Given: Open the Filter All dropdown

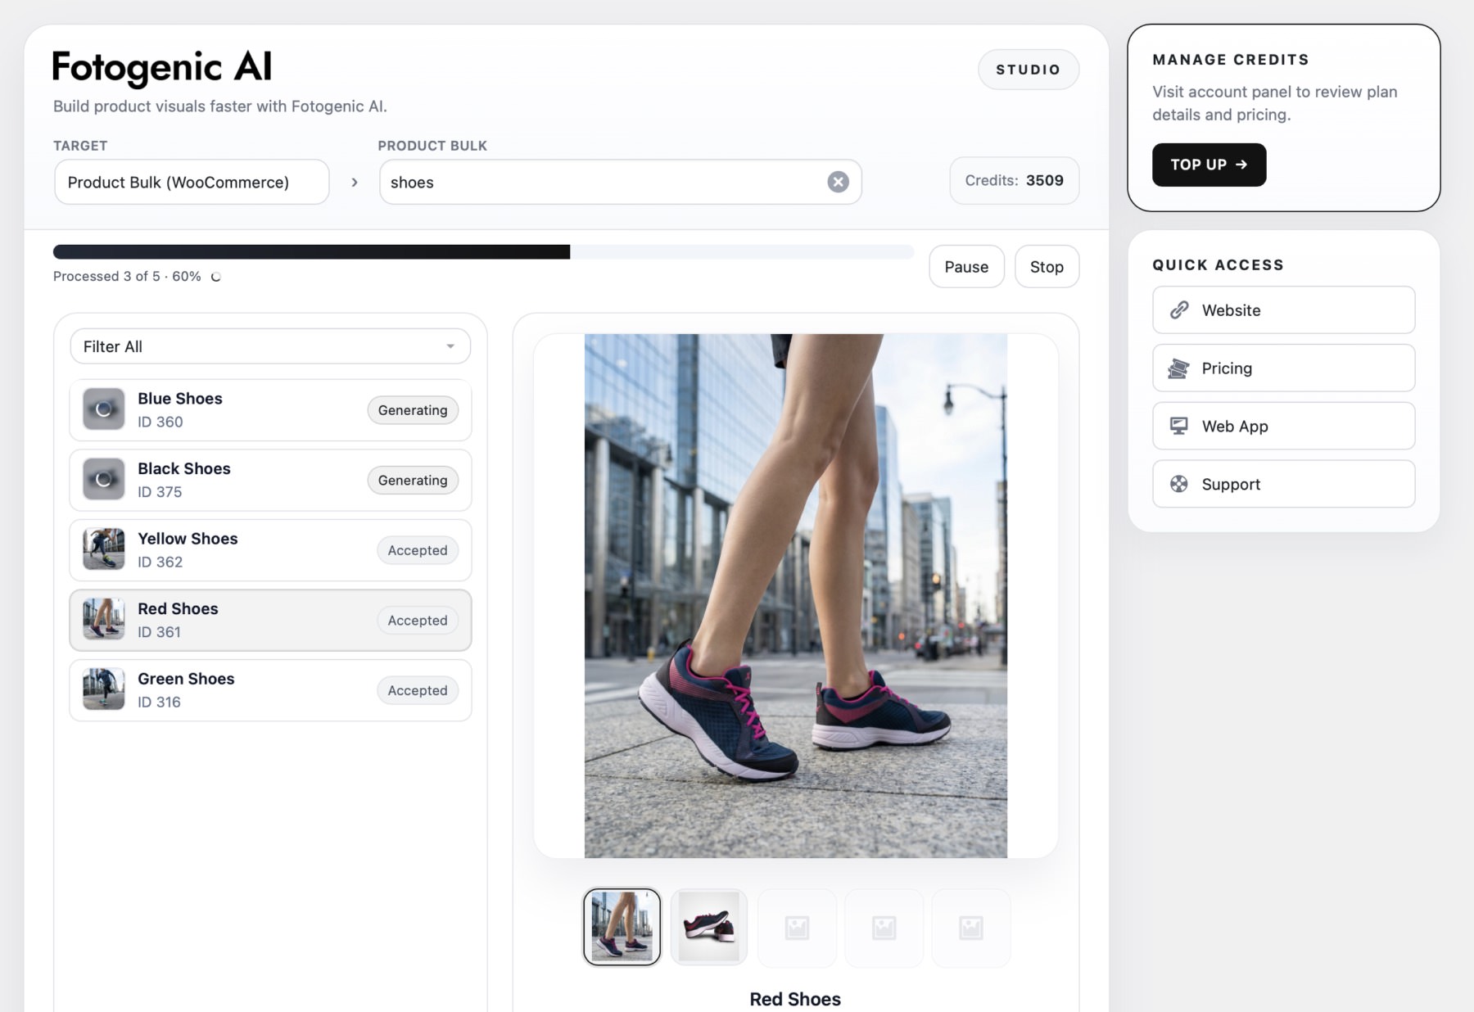Looking at the screenshot, I should point(270,346).
